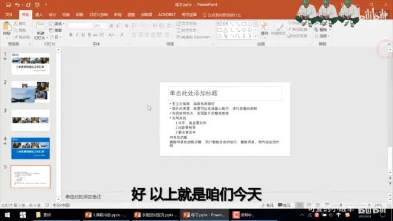Select slide 1 thumbnail

[30, 64]
